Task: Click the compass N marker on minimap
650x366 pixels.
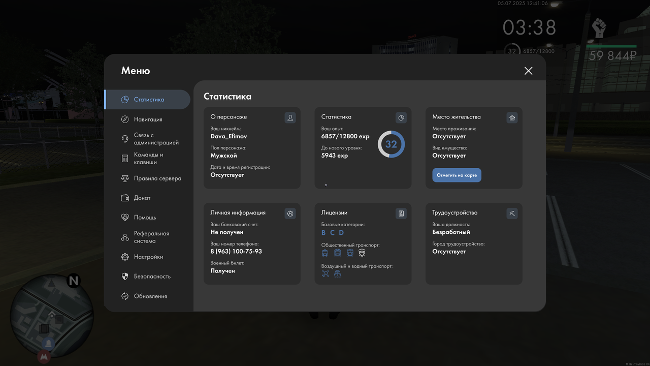Action: [74, 281]
